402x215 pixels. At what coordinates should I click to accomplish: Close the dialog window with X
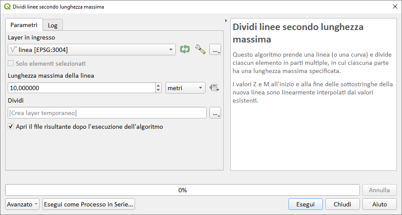[x=395, y=7]
